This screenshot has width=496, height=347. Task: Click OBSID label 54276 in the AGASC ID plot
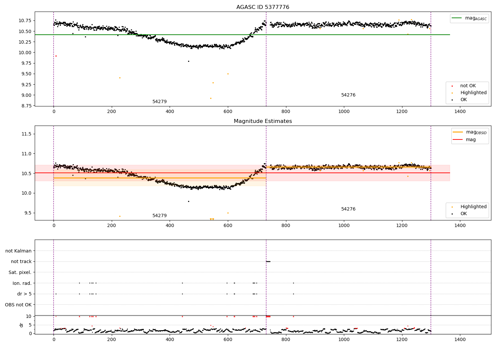tap(348, 95)
